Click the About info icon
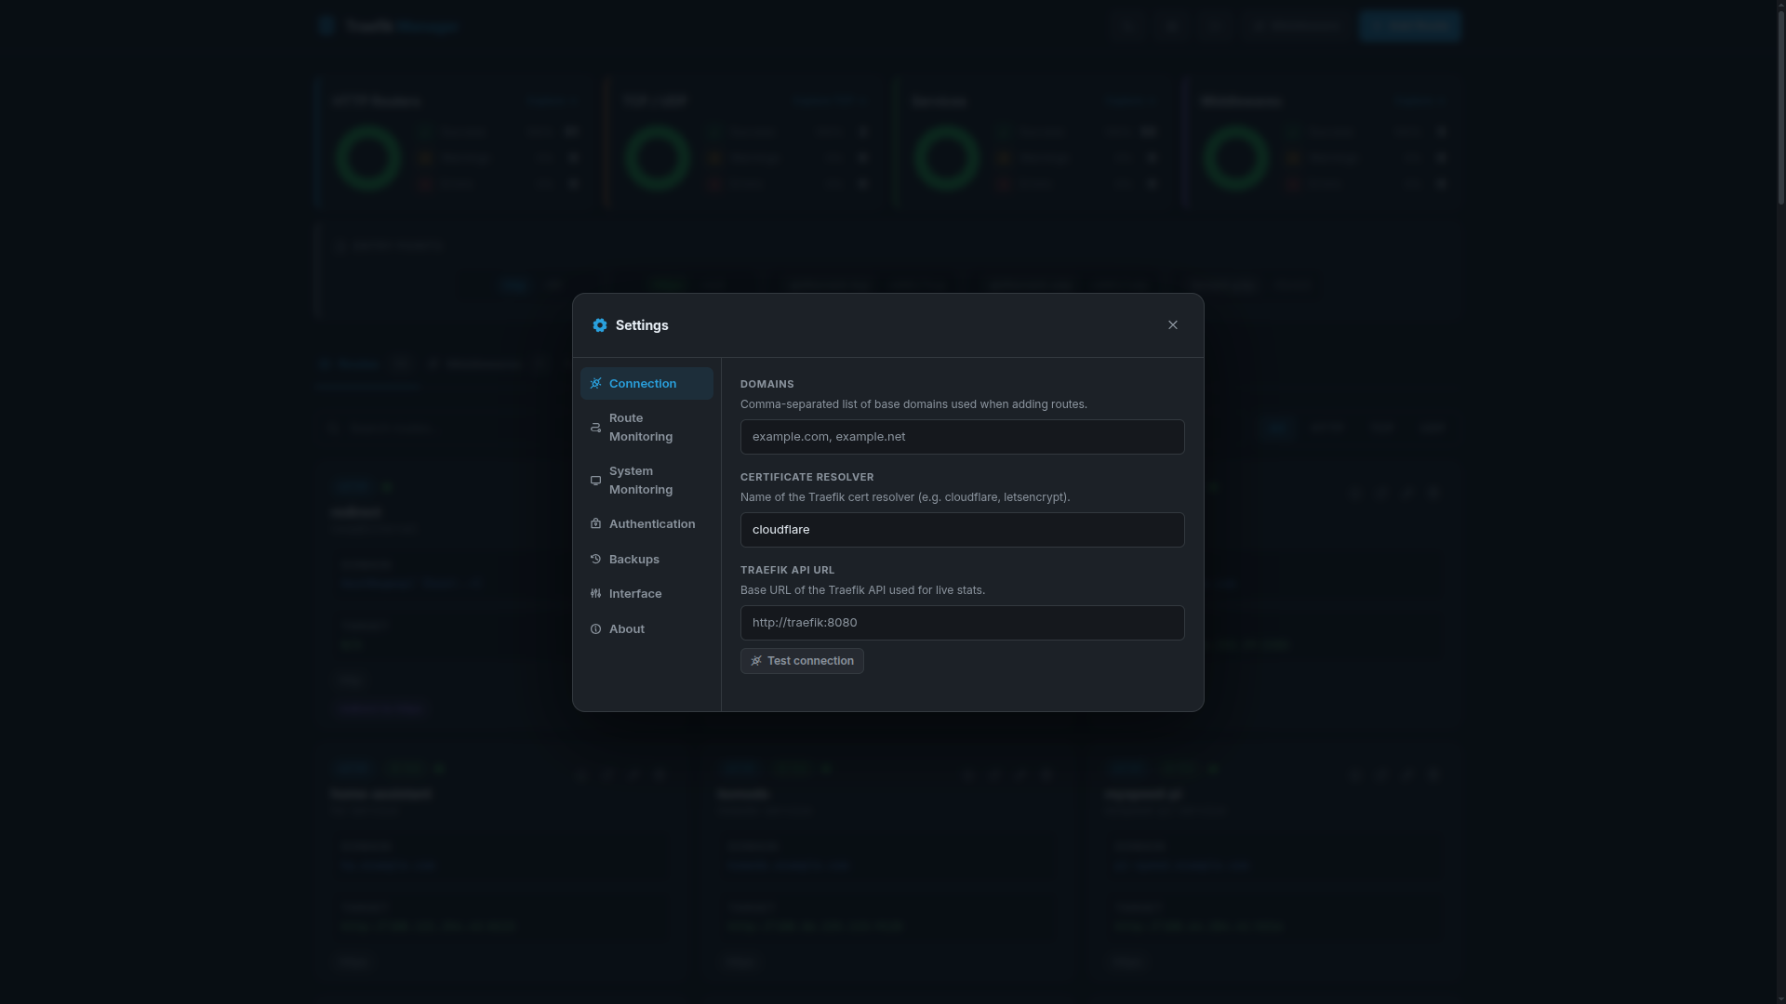1786x1004 pixels. pyautogui.click(x=596, y=628)
